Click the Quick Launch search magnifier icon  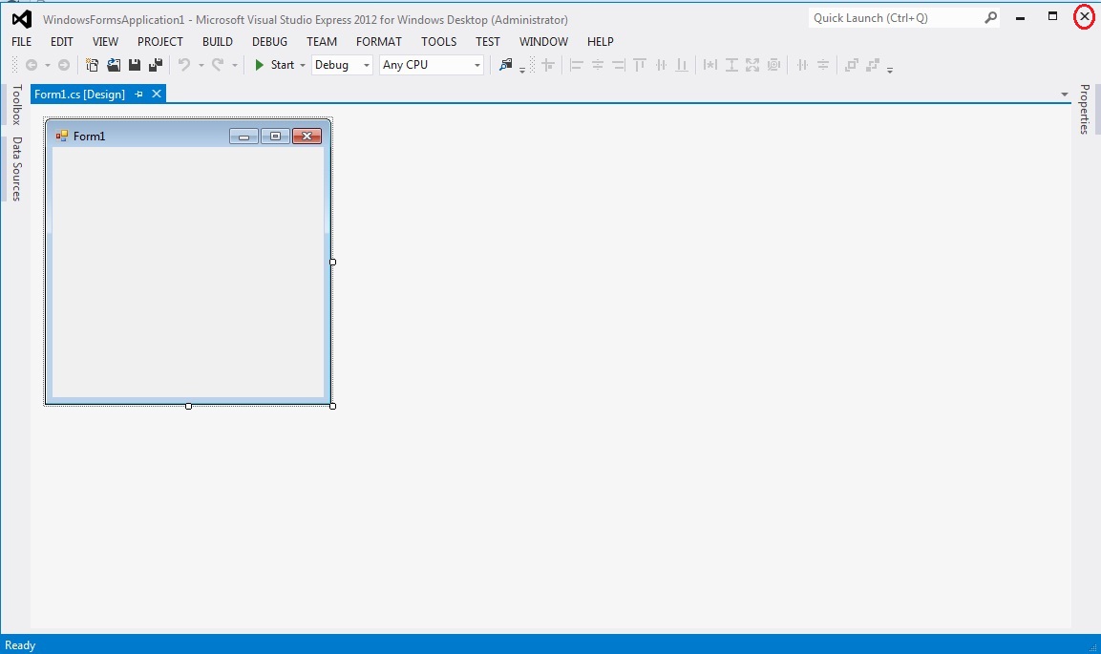(990, 17)
